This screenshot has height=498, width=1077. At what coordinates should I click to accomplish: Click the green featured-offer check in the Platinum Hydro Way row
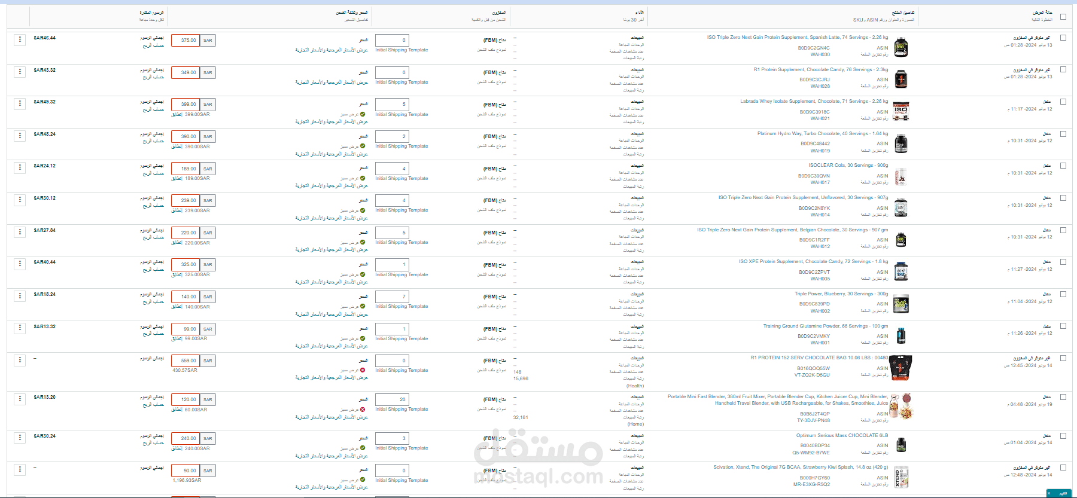pyautogui.click(x=363, y=146)
